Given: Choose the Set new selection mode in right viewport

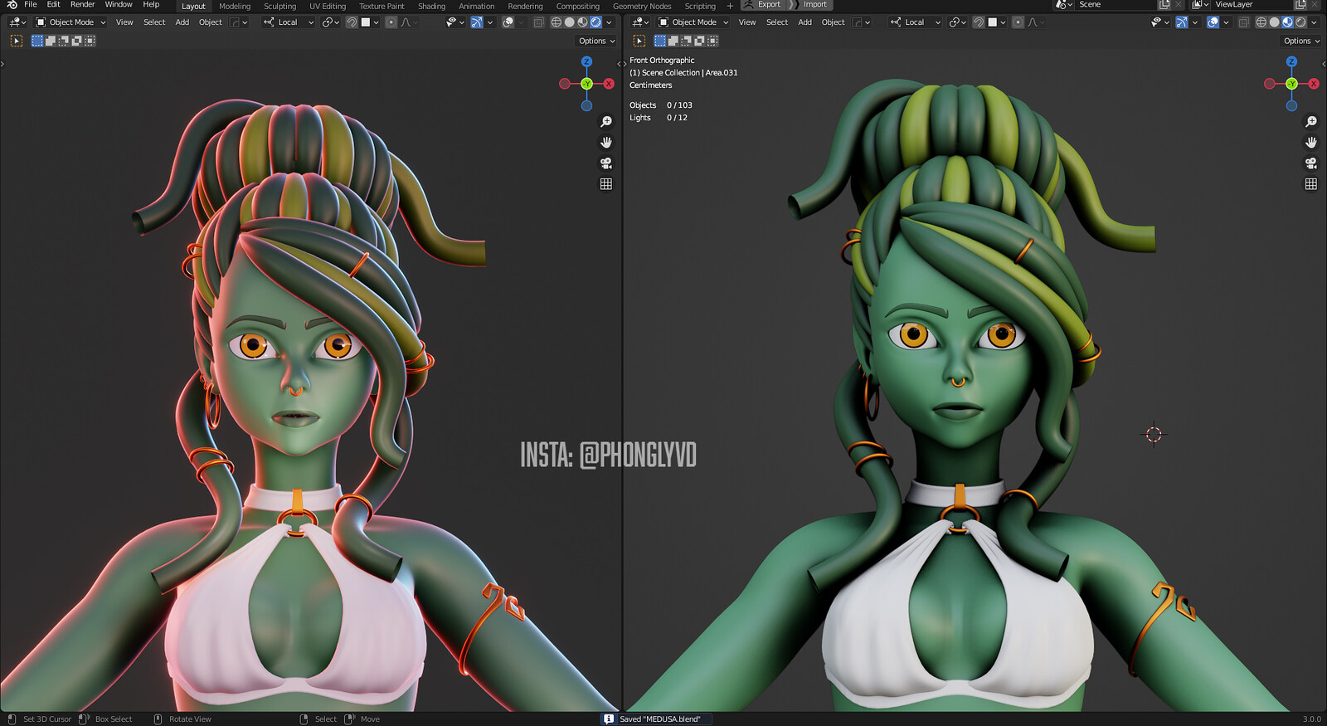Looking at the screenshot, I should [660, 41].
